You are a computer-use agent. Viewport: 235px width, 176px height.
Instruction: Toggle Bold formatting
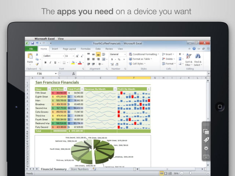point(46,63)
